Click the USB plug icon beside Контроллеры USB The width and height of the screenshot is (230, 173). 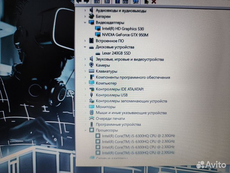point(91,95)
